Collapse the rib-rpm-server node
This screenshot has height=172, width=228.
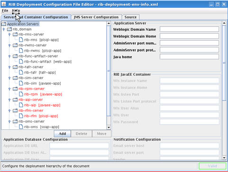click(9, 89)
